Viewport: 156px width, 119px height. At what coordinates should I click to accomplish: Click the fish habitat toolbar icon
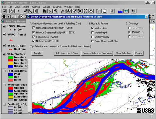pyautogui.click(x=126, y=11)
